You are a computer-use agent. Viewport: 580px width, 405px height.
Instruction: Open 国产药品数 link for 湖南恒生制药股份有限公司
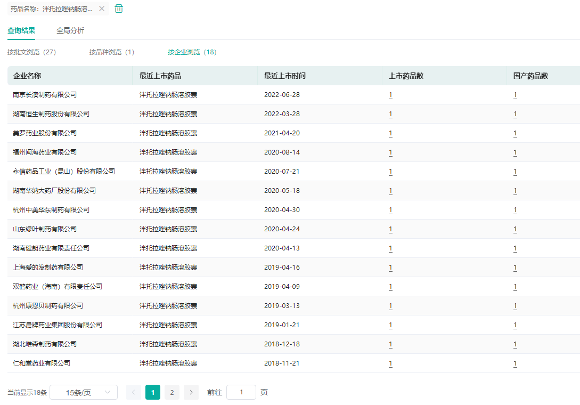[x=515, y=114]
